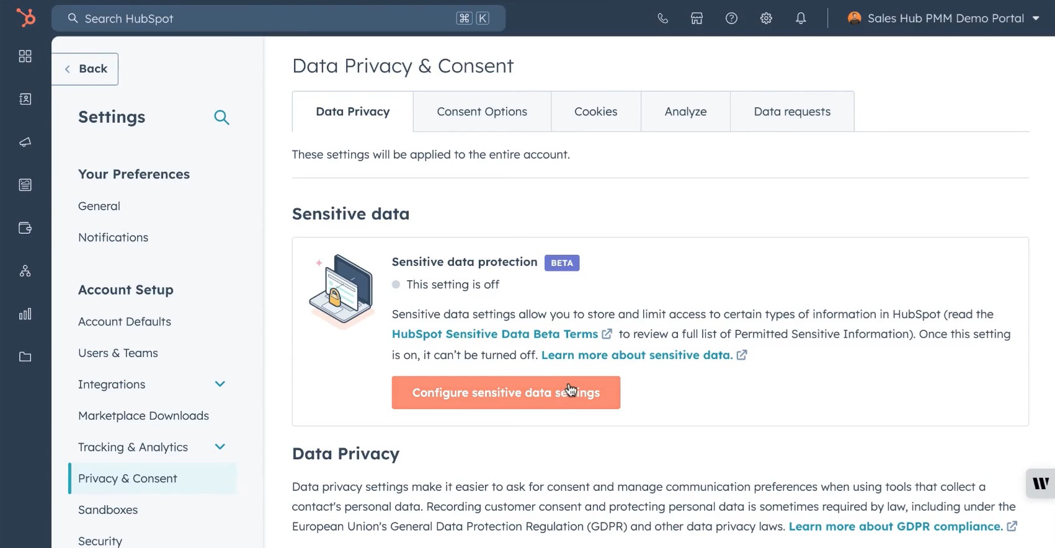Open Learn more about GDPR compliance link

tap(896, 526)
